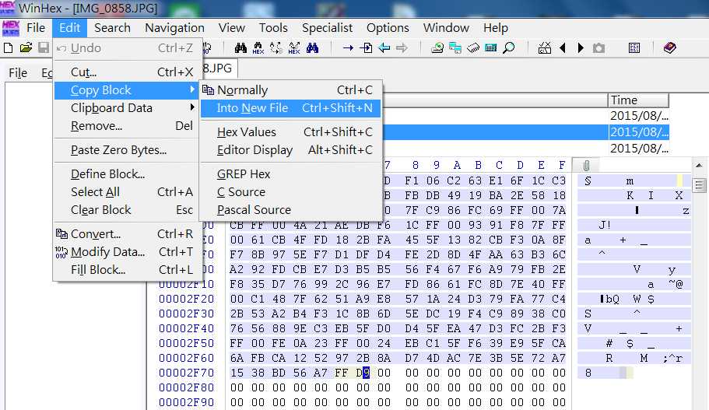This screenshot has height=410, width=709.
Task: Select Into New File
Action: tap(291, 108)
